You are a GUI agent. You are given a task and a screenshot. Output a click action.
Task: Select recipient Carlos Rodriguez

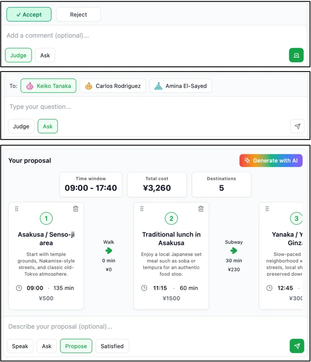coord(113,86)
